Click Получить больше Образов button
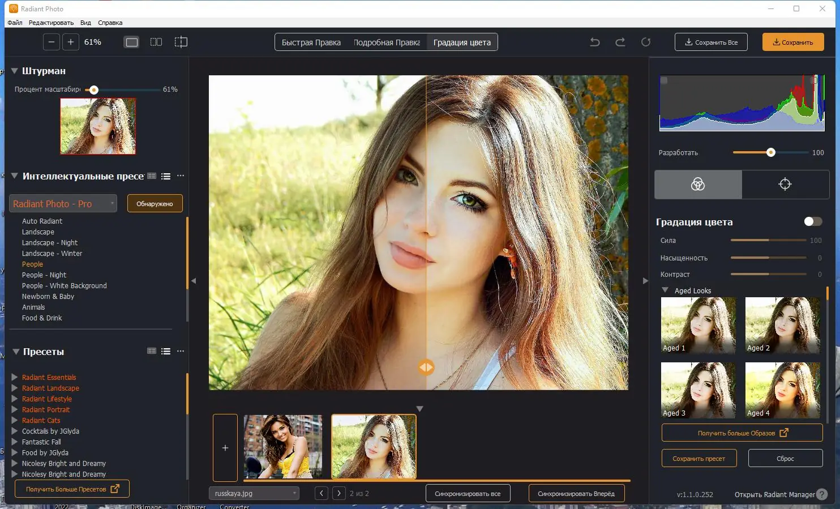840x509 pixels. tap(742, 433)
